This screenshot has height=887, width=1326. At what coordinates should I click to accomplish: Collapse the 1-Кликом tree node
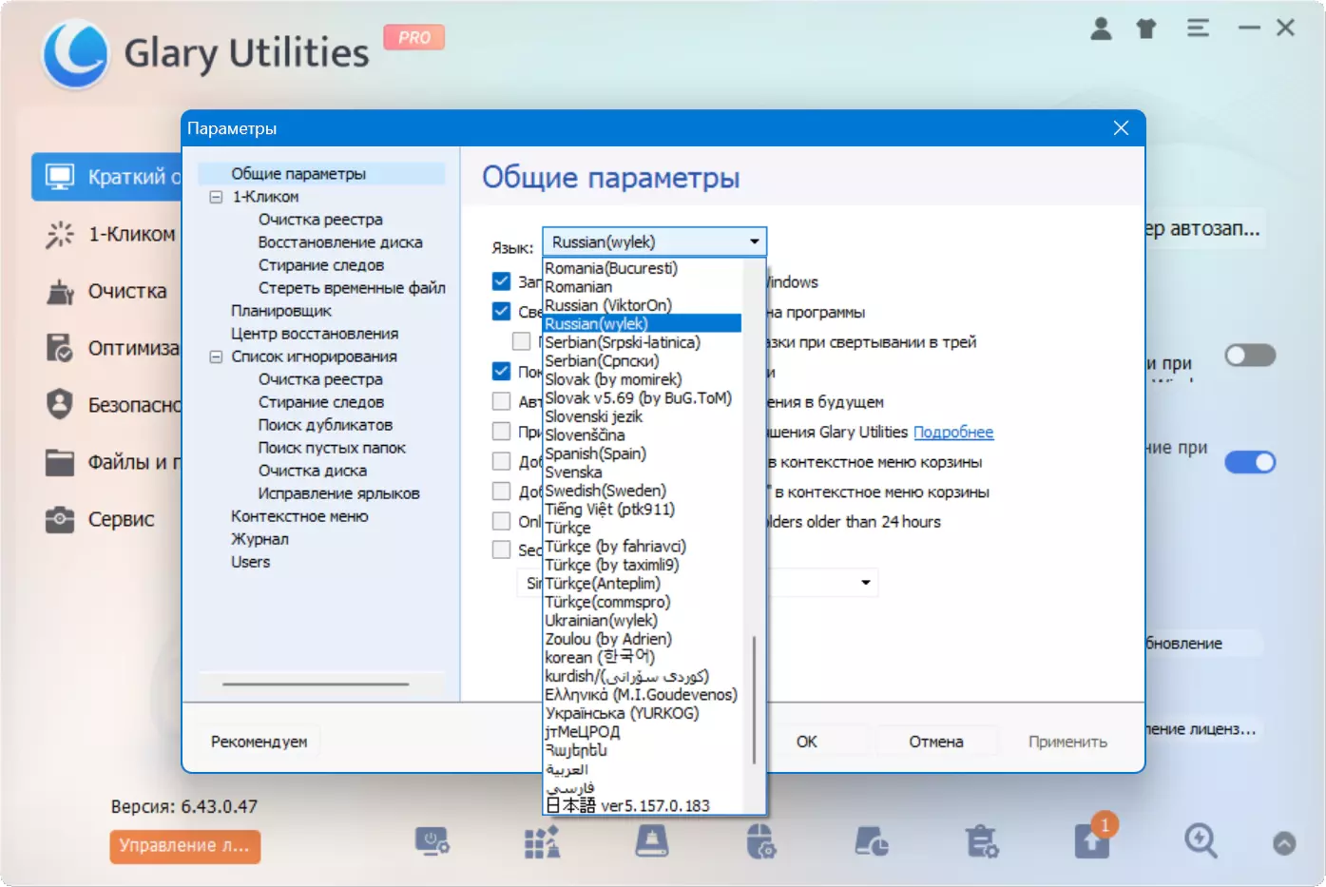pyautogui.click(x=216, y=197)
